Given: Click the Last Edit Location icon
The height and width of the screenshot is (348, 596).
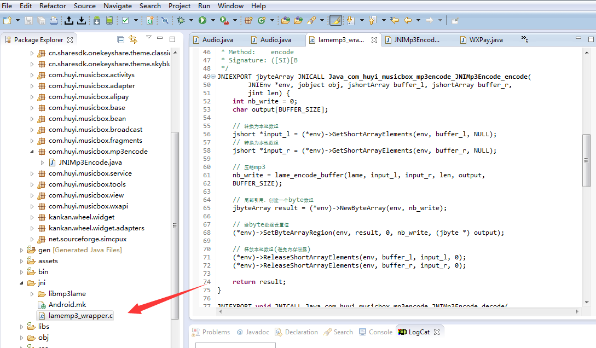Looking at the screenshot, I should (x=395, y=20).
